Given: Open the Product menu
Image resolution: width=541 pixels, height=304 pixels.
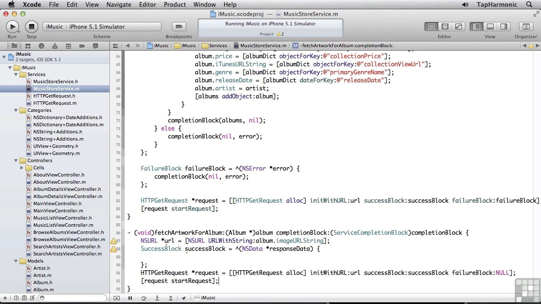Looking at the screenshot, I should tap(175, 5).
